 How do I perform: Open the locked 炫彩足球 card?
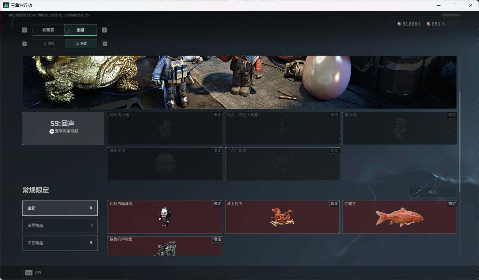point(165,164)
